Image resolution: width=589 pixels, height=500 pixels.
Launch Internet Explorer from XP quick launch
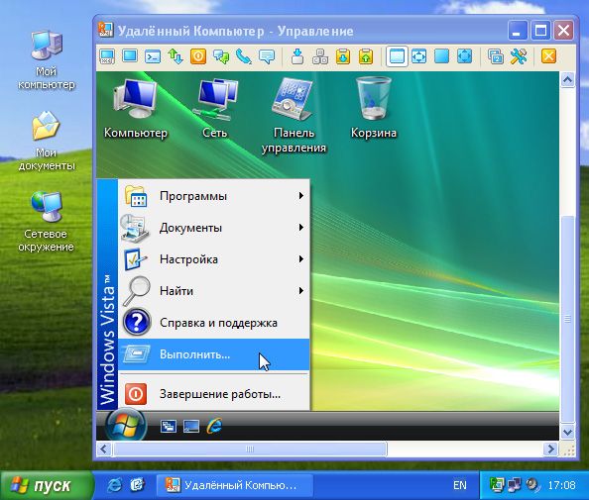115,485
